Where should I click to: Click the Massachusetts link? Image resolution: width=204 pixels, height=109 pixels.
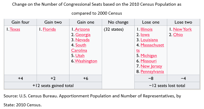[x=150, y=48]
